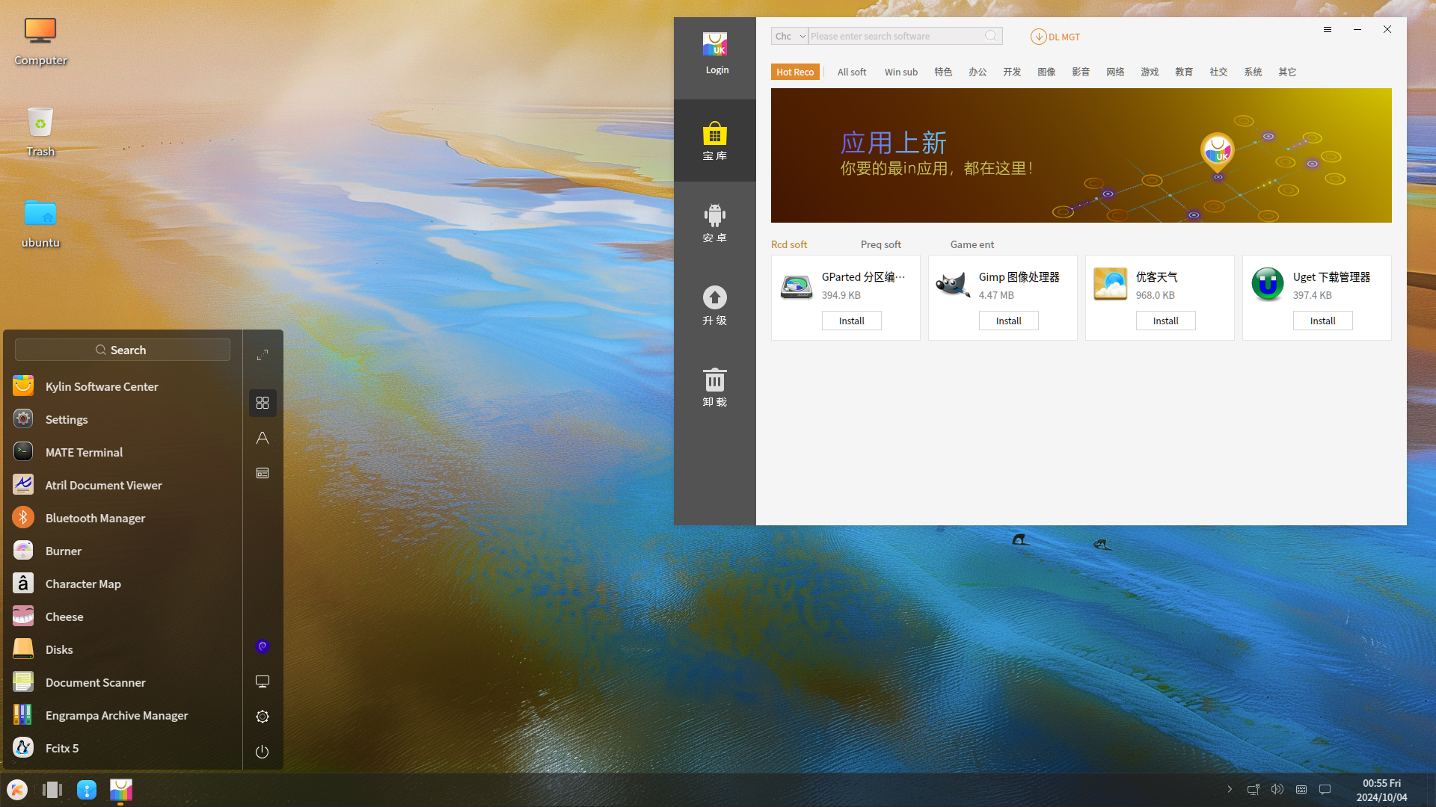The image size is (1436, 807).
Task: Install GParted 分区编辑器
Action: point(852,321)
